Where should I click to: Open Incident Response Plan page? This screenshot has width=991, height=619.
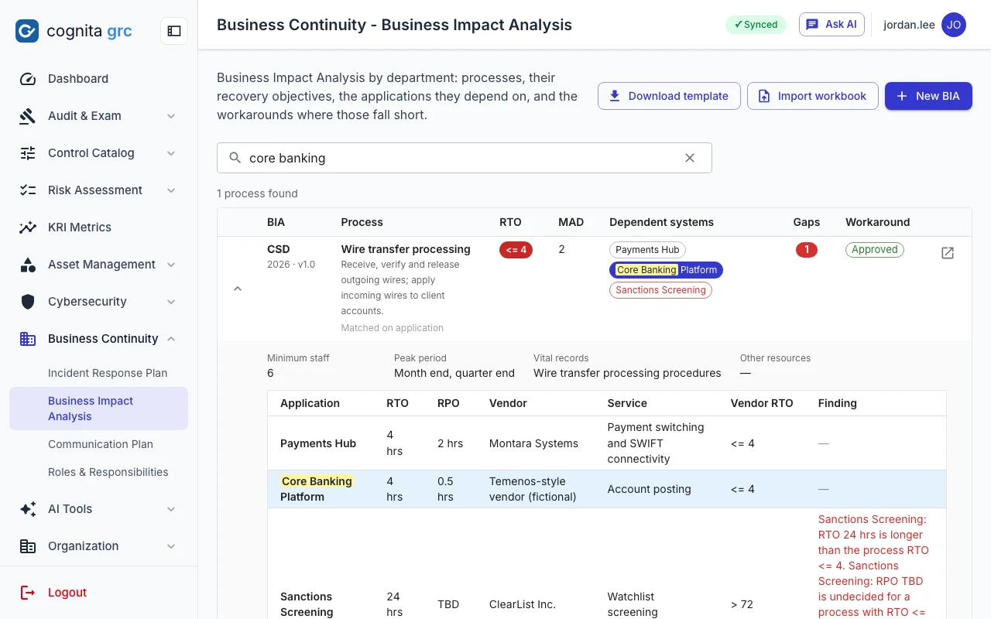tap(108, 373)
